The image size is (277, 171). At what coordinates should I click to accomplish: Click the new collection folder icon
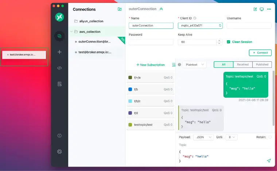[x=120, y=9]
